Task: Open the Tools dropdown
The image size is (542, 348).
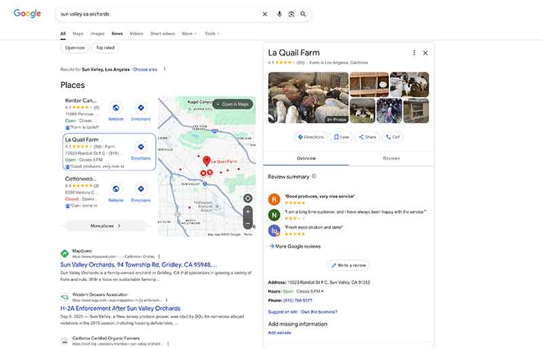Action: click(212, 33)
